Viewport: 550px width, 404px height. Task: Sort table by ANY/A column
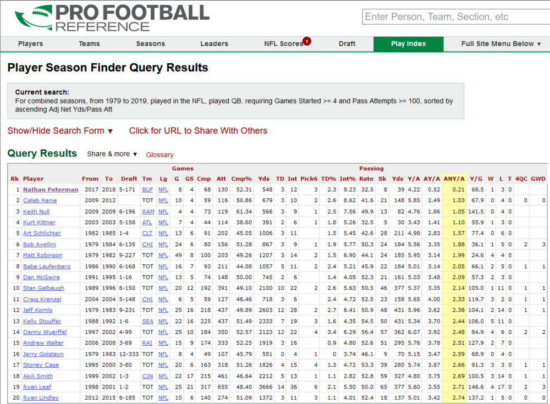pos(454,179)
